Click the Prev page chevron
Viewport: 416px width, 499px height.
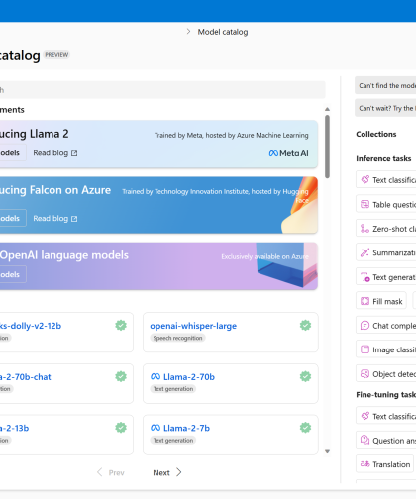tap(100, 472)
